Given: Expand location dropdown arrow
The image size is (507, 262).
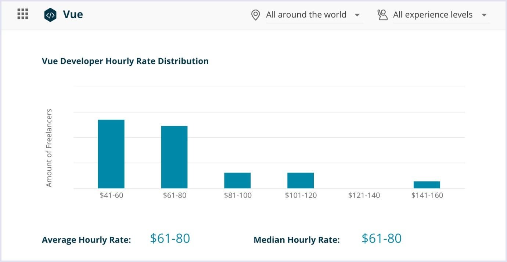Looking at the screenshot, I should pyautogui.click(x=357, y=15).
